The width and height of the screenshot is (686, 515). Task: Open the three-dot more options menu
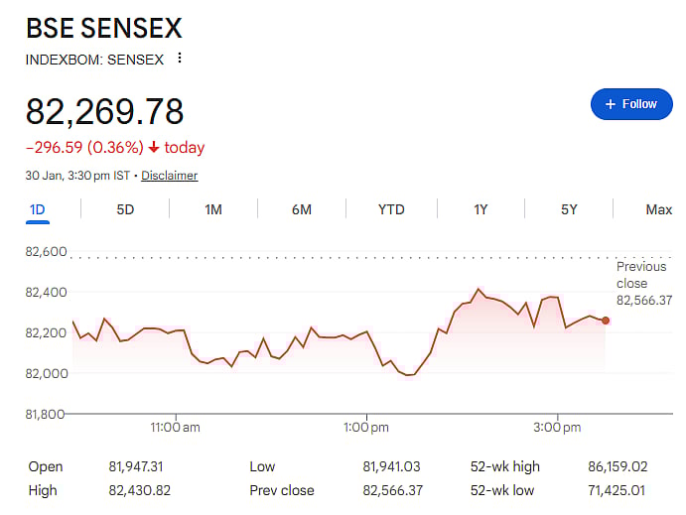point(180,58)
